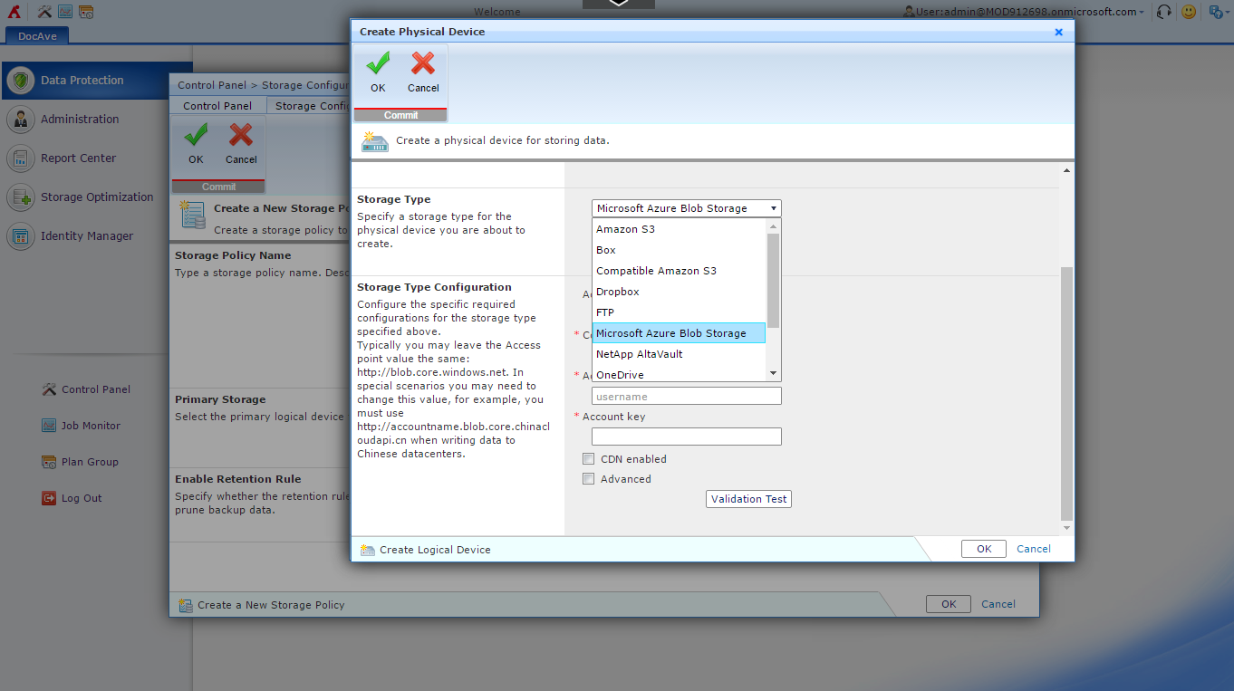Screen dimensions: 1234x691
Task: Click OK button at bottom of Create Physical Device
Action: (x=984, y=549)
